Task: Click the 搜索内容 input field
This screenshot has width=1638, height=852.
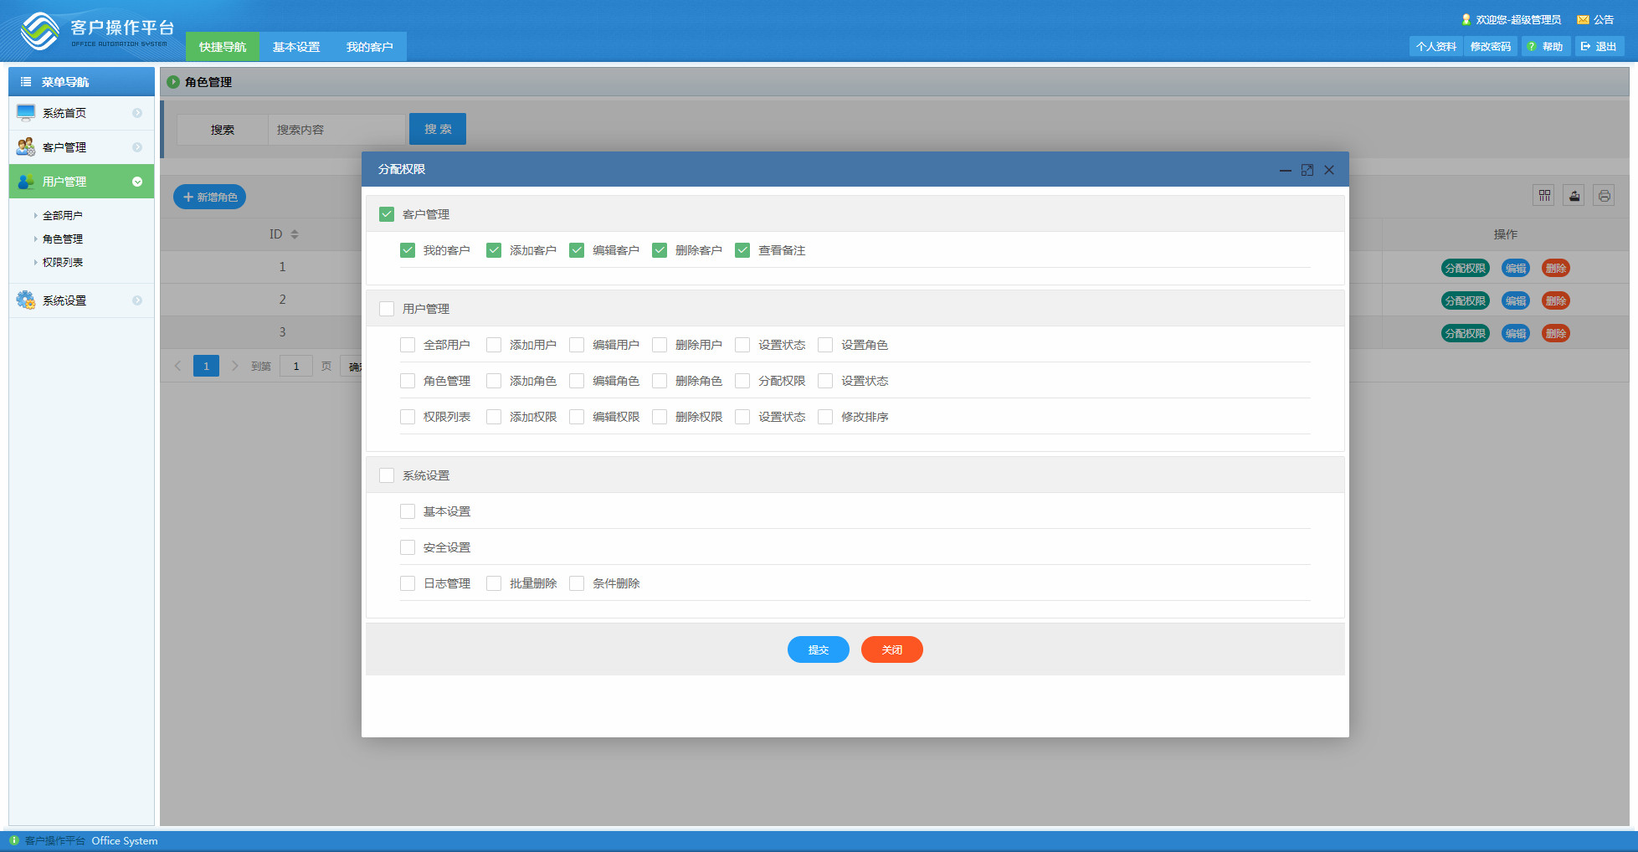Action: [x=336, y=130]
